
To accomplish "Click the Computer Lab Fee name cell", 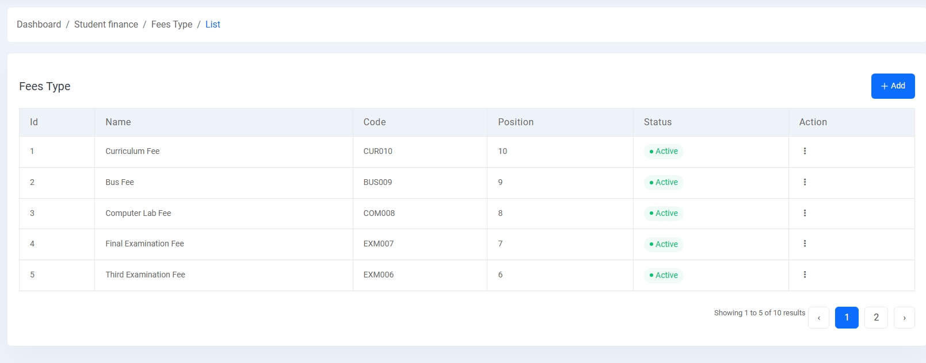I will tap(138, 213).
